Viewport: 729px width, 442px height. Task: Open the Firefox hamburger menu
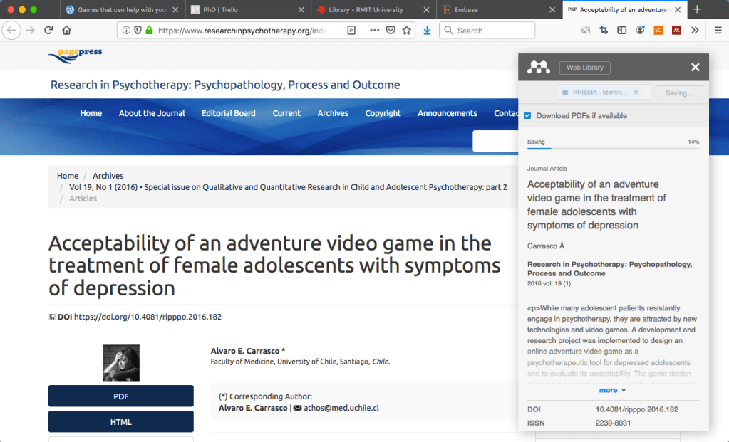pyautogui.click(x=716, y=31)
